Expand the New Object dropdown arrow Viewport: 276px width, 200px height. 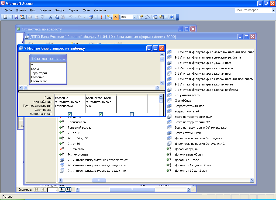pyautogui.click(x=166, y=17)
